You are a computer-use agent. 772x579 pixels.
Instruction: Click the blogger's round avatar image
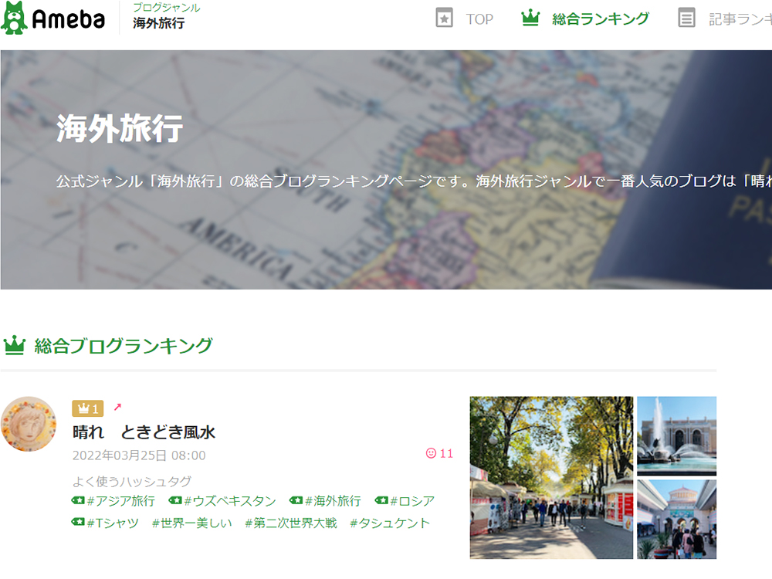point(29,424)
